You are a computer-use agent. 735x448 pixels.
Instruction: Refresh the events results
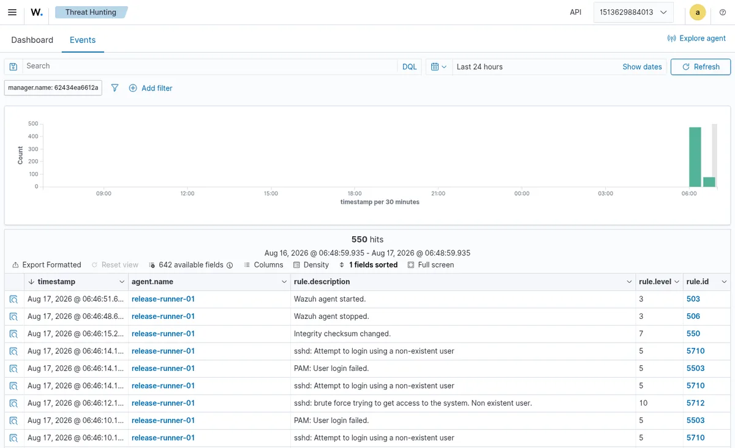tap(701, 67)
